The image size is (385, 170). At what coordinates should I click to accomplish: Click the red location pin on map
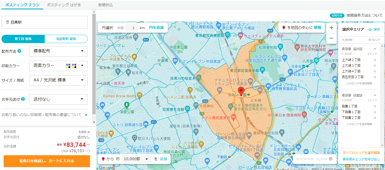[241, 91]
